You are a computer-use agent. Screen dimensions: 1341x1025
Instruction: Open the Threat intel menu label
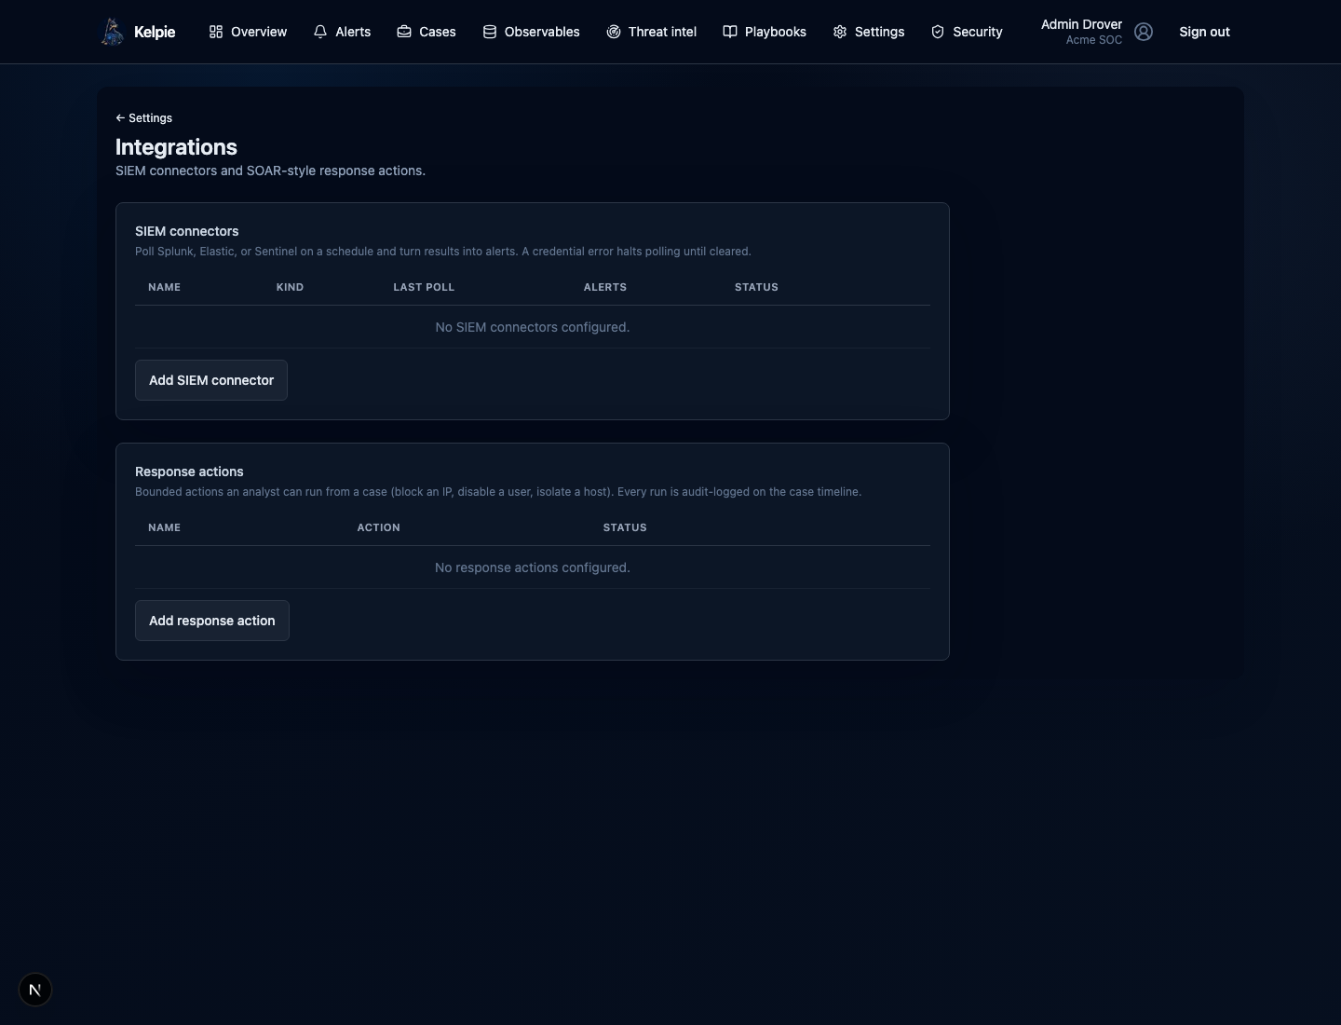[662, 32]
